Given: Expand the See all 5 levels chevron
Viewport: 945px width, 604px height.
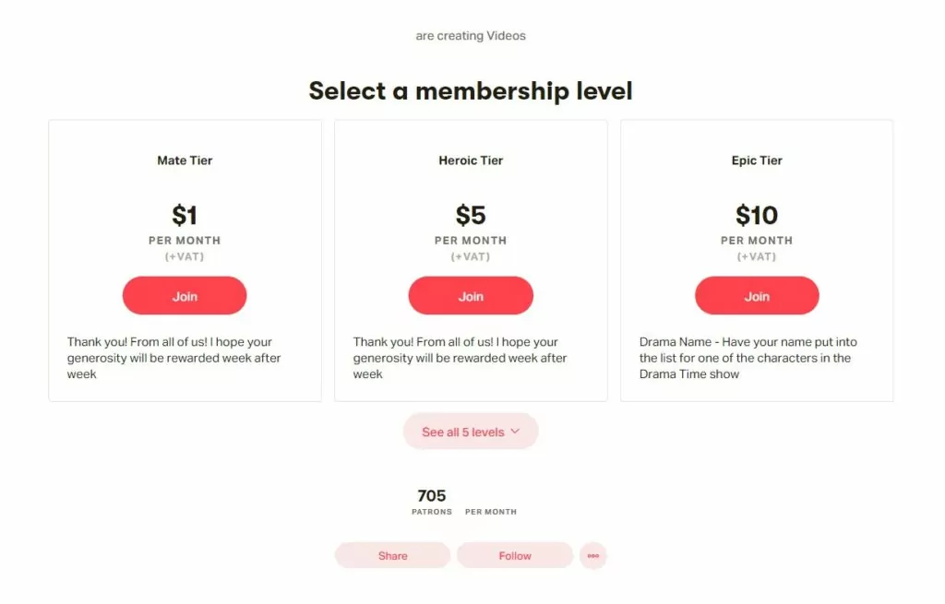Looking at the screenshot, I should click(x=515, y=432).
